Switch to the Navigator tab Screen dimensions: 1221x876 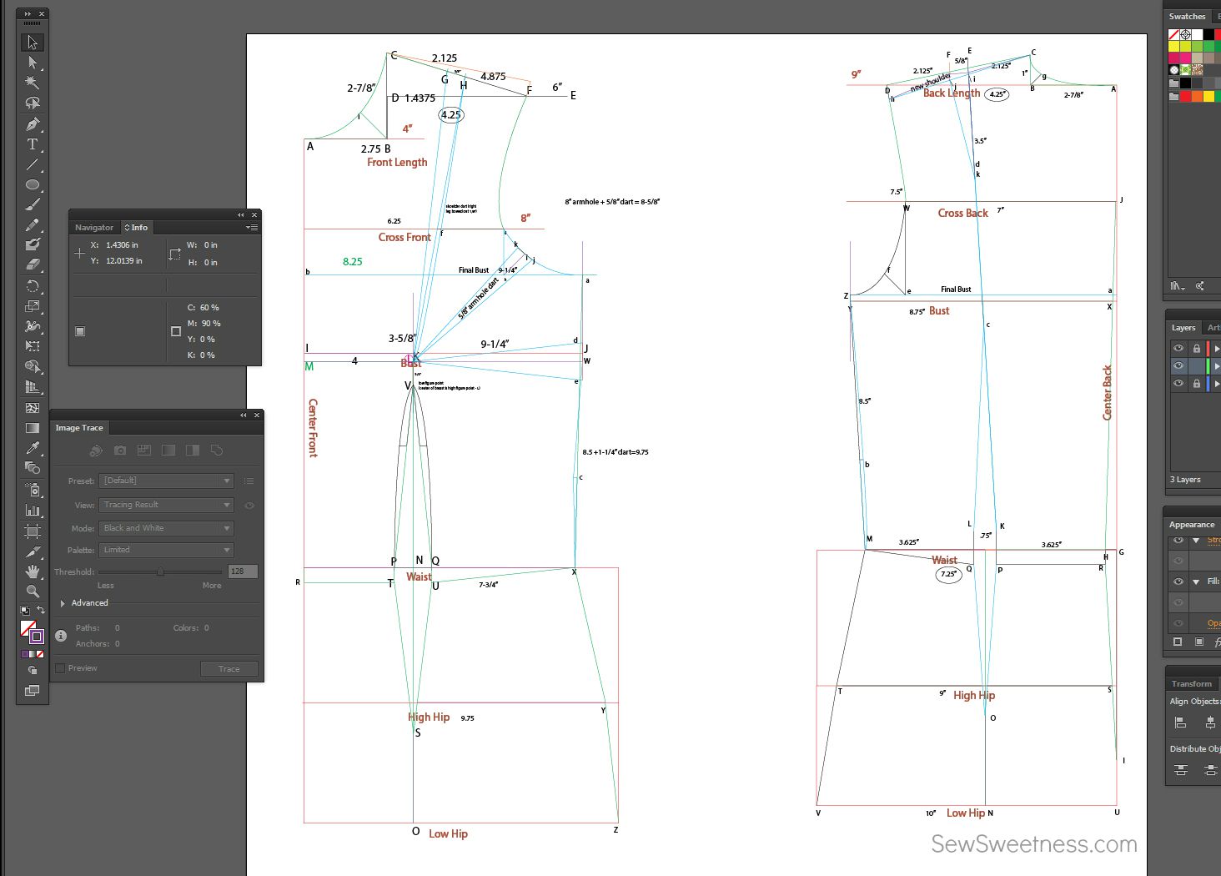pyautogui.click(x=94, y=228)
